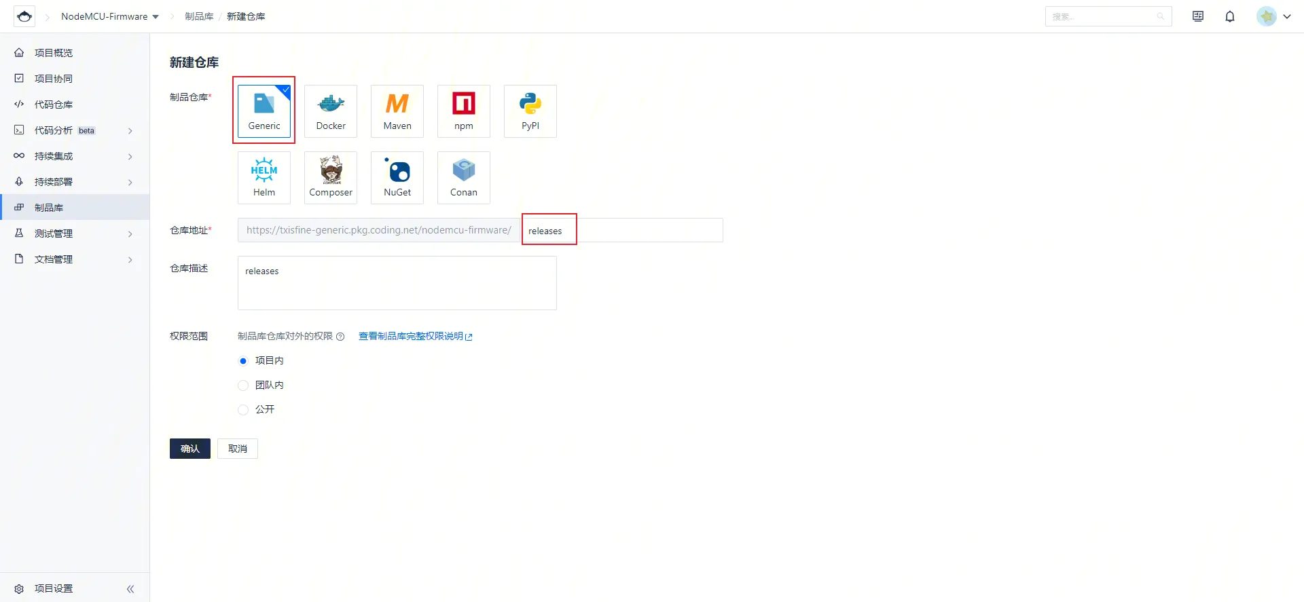Select the Composer repository icon
1304x602 pixels.
(331, 178)
